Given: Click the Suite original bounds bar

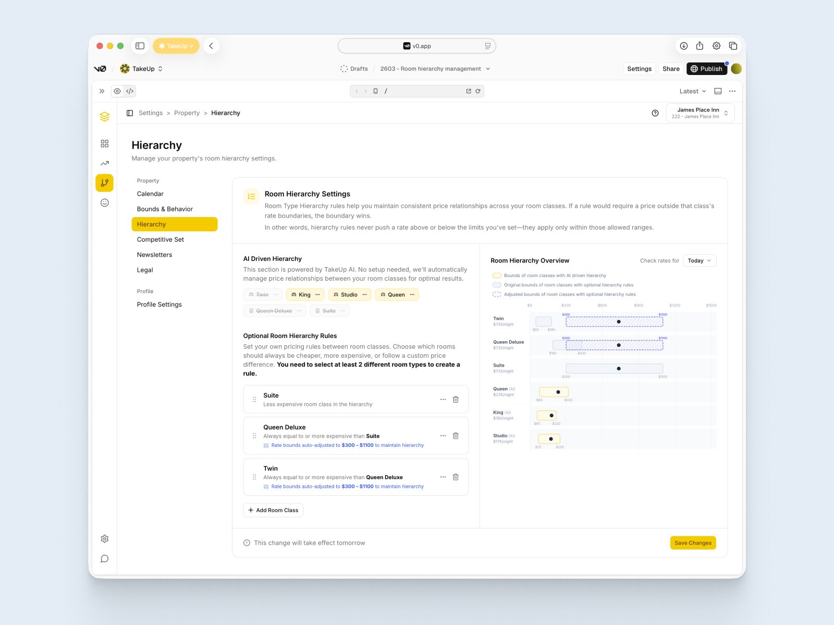Looking at the screenshot, I should (x=615, y=369).
